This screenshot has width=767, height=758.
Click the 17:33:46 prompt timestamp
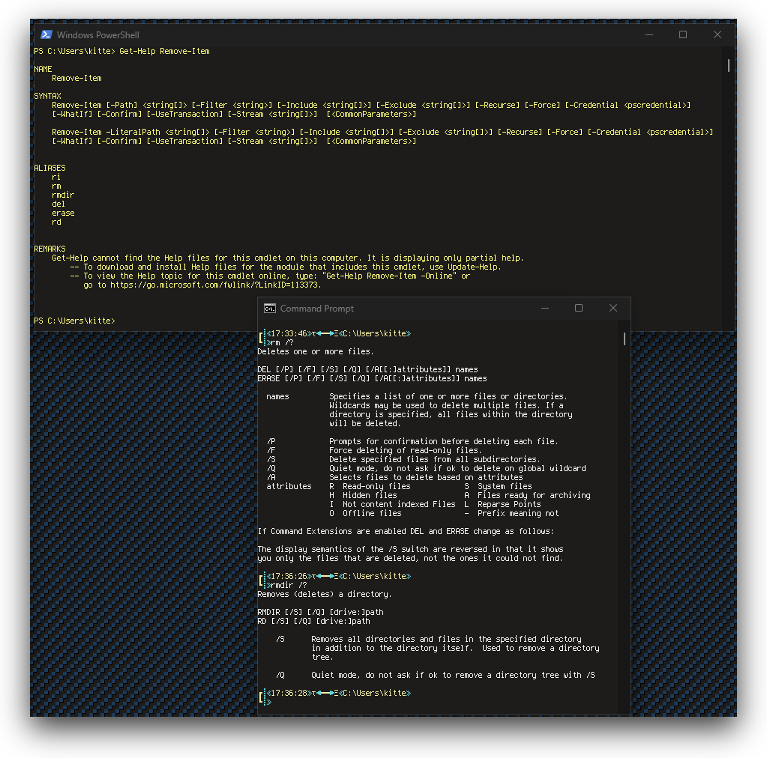(289, 333)
